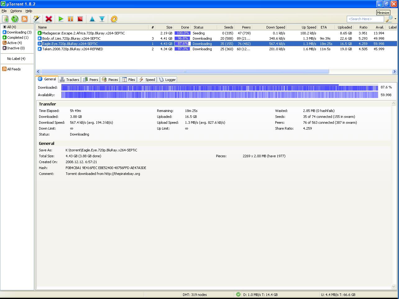Click the red X Remove torrent icon
This screenshot has width=399, height=299.
click(49, 19)
